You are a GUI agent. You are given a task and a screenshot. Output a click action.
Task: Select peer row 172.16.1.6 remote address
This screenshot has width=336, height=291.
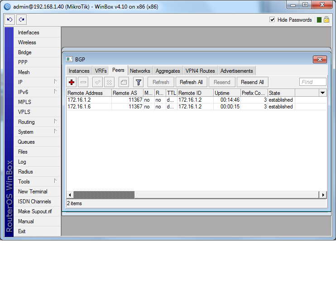pyautogui.click(x=79, y=107)
